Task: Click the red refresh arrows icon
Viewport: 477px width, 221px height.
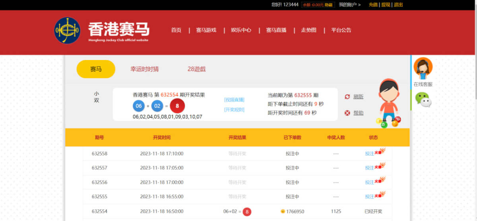Action: (347, 97)
